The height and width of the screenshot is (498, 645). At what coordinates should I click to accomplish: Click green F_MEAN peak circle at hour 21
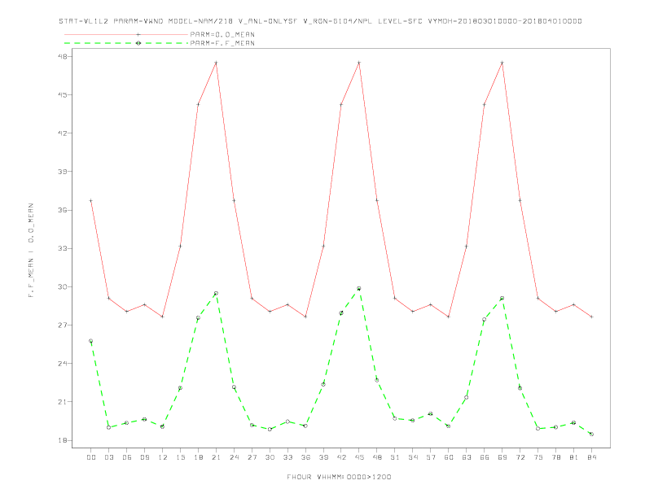216,294
